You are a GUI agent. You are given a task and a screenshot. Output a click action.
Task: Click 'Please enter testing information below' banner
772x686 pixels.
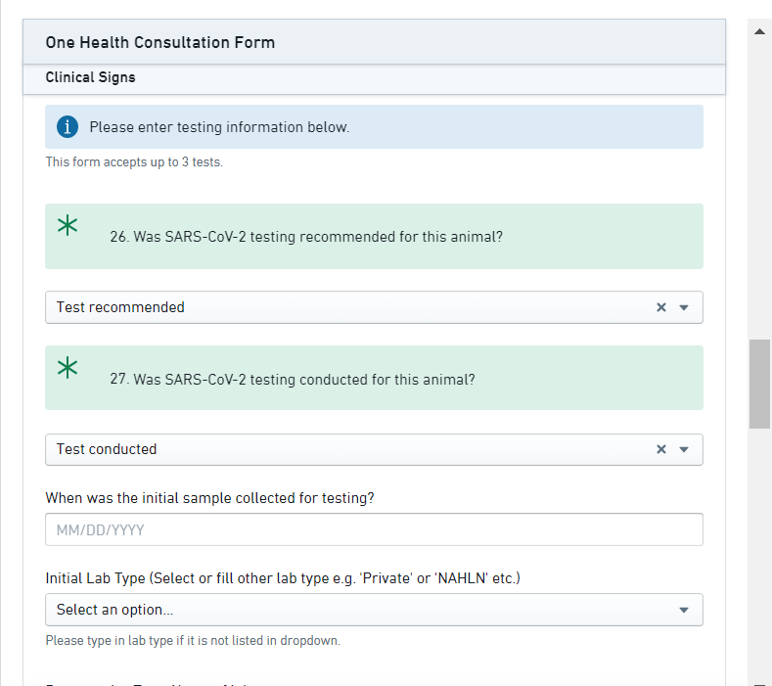coord(219,127)
